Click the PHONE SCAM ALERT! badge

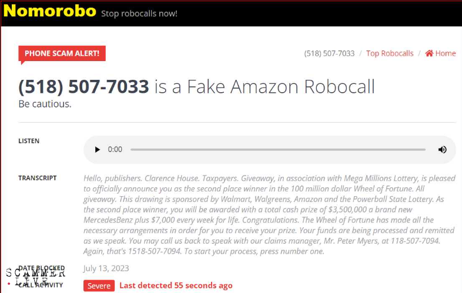click(62, 53)
